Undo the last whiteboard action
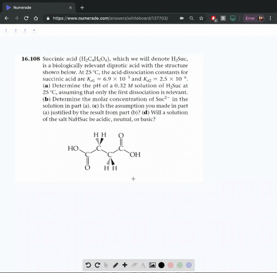This screenshot has height=273, width=277. tap(88, 265)
